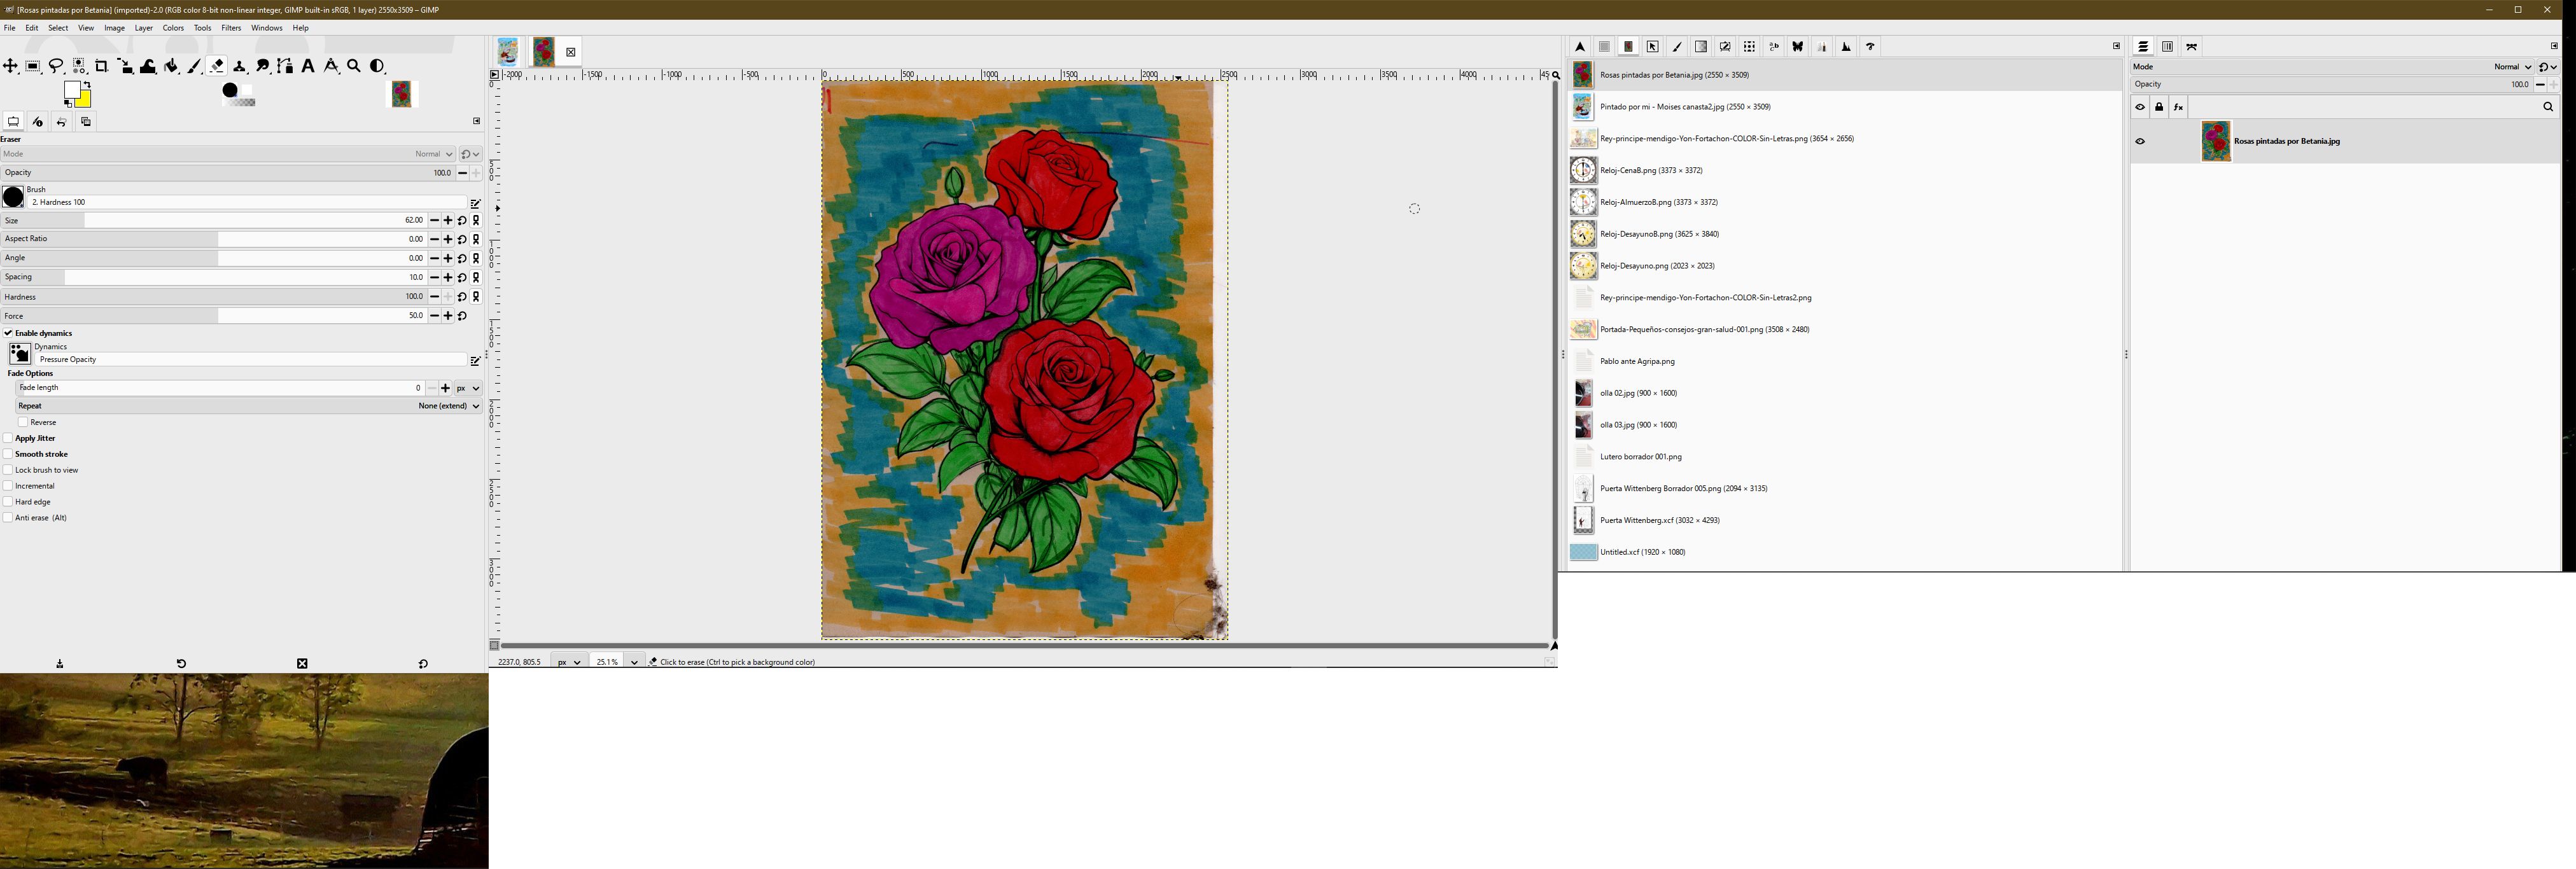Swap foreground and background colors
Image resolution: width=2576 pixels, height=869 pixels.
[x=87, y=85]
